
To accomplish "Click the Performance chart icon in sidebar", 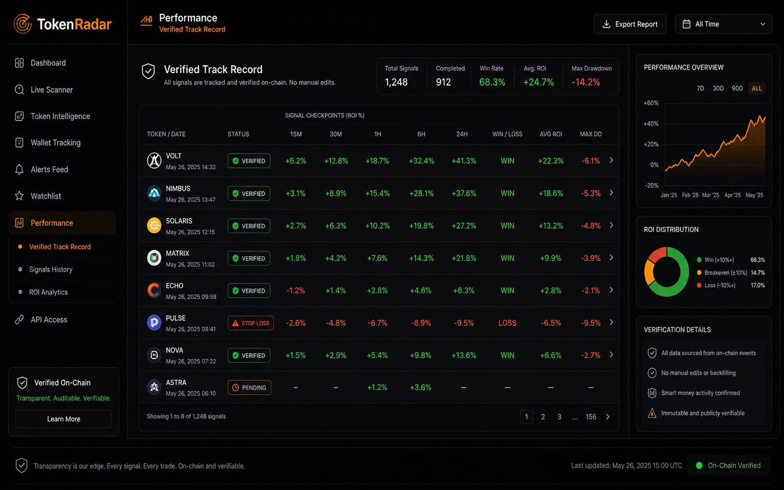I will 19,223.
